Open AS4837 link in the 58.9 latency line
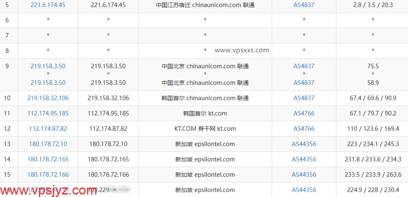 pyautogui.click(x=304, y=83)
